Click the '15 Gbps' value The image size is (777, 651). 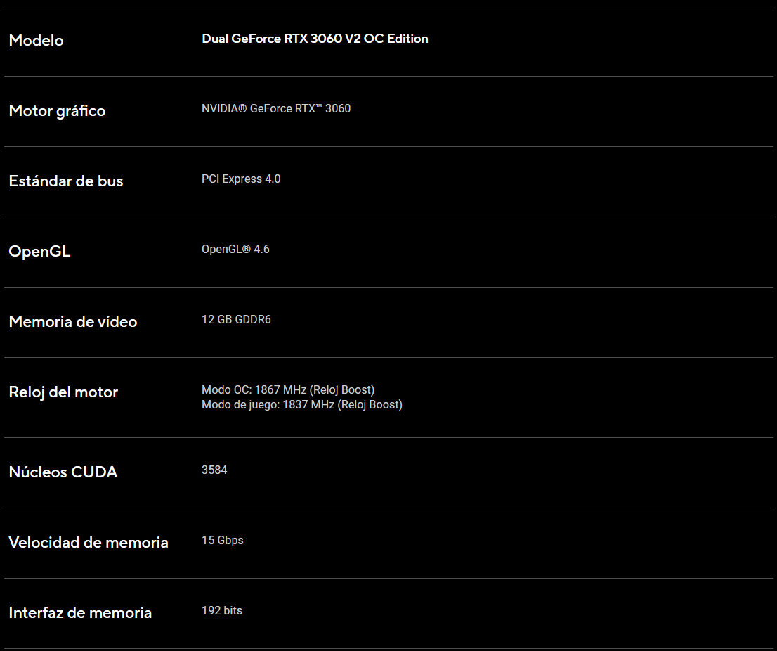(x=223, y=541)
